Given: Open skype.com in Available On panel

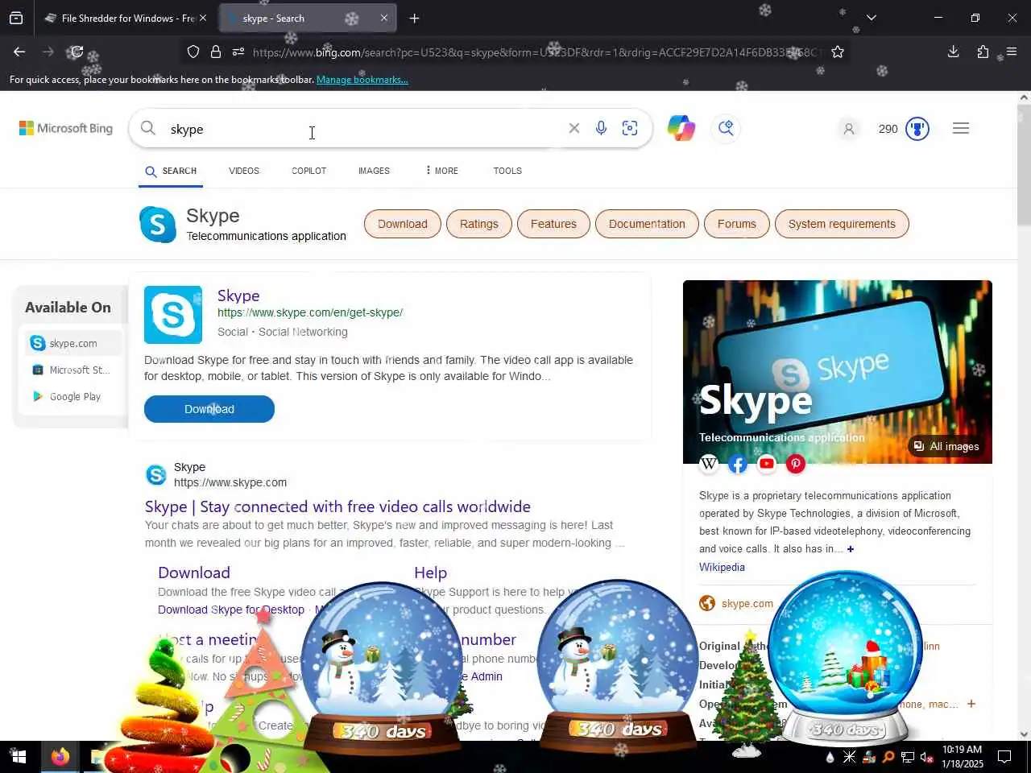Looking at the screenshot, I should (x=73, y=343).
